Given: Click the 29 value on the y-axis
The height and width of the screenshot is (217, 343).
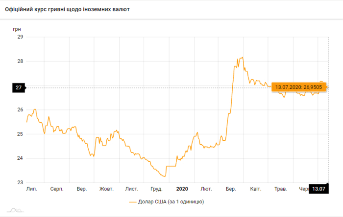Looking at the screenshot, I should point(20,37).
